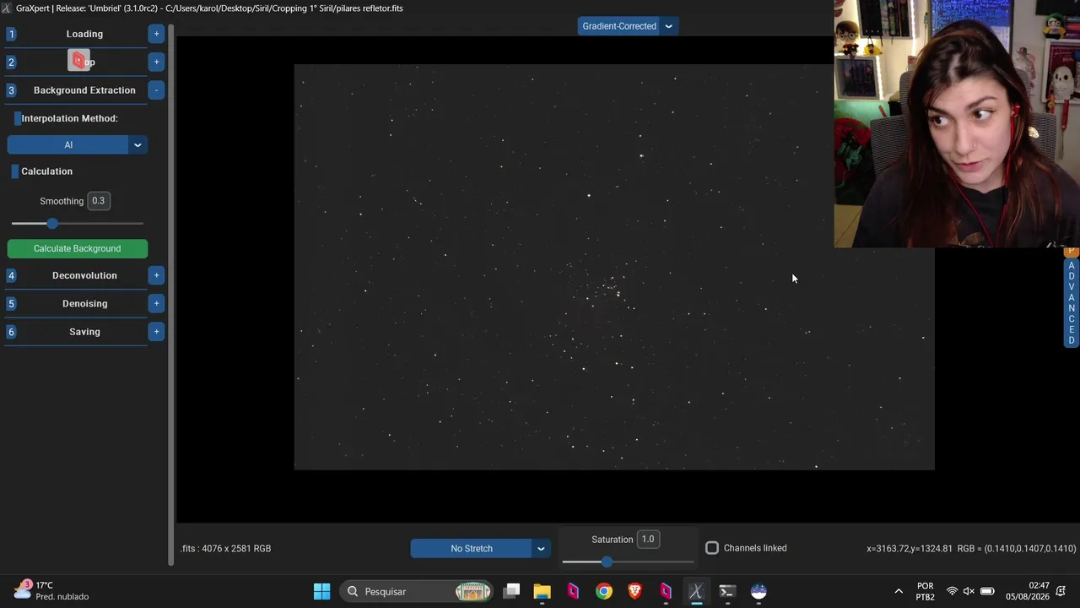Screen dimensions: 1080x608
Task: Open Task View in the taskbar
Action: (511, 591)
